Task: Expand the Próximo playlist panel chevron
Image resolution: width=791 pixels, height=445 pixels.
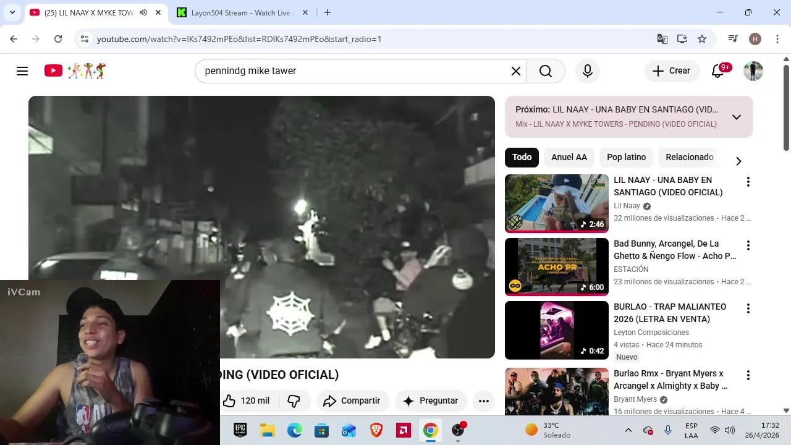Action: 736,117
